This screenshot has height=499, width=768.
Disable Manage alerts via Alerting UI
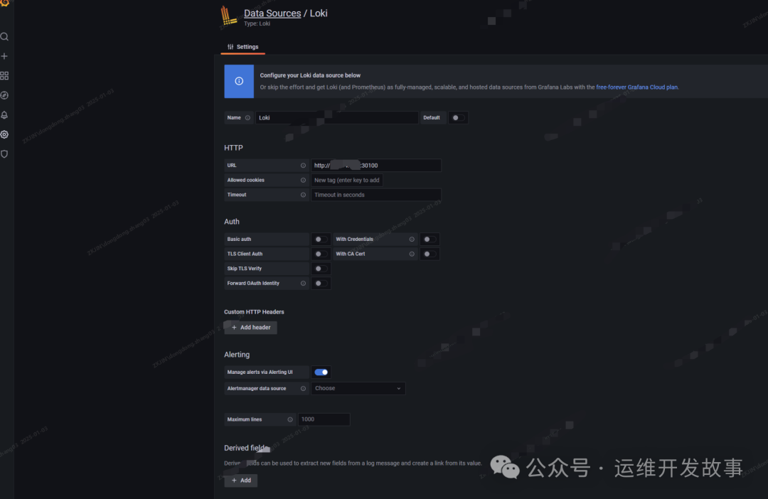321,372
